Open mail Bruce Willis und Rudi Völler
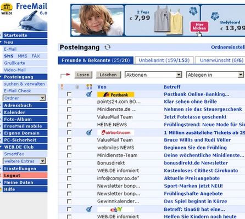This screenshot has width=245, height=219. point(197,140)
